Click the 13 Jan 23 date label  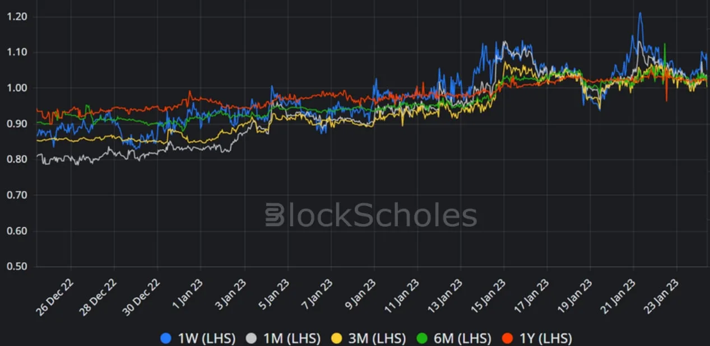446,296
